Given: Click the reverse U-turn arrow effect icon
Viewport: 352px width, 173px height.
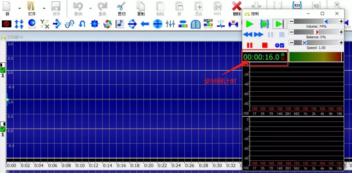Looking at the screenshot, I should pyautogui.click(x=82, y=24).
